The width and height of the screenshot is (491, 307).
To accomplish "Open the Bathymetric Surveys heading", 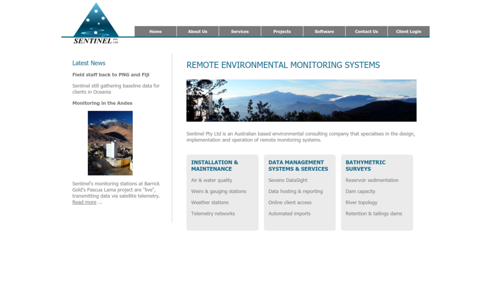I will coord(365,165).
